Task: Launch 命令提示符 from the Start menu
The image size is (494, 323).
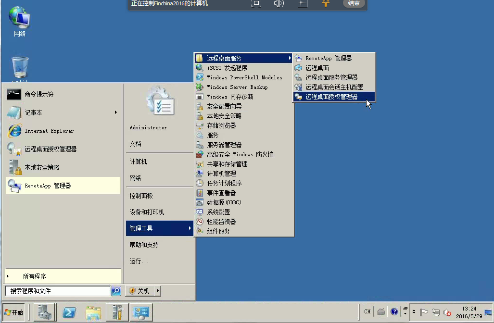Action: [x=63, y=94]
